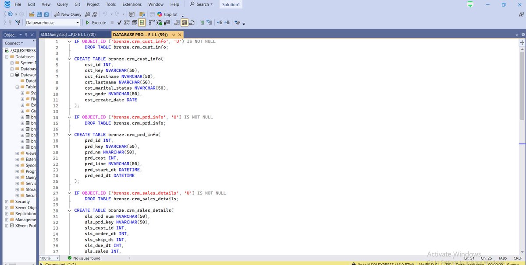The width and height of the screenshot is (526, 265).
Task: Click the green No issues found indicator
Action: tap(84, 258)
